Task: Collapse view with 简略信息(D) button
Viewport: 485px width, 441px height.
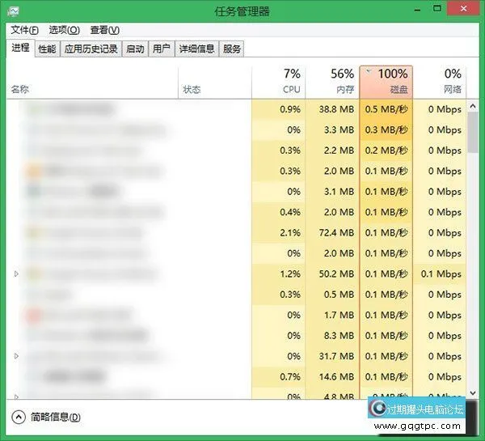Action: pyautogui.click(x=47, y=418)
